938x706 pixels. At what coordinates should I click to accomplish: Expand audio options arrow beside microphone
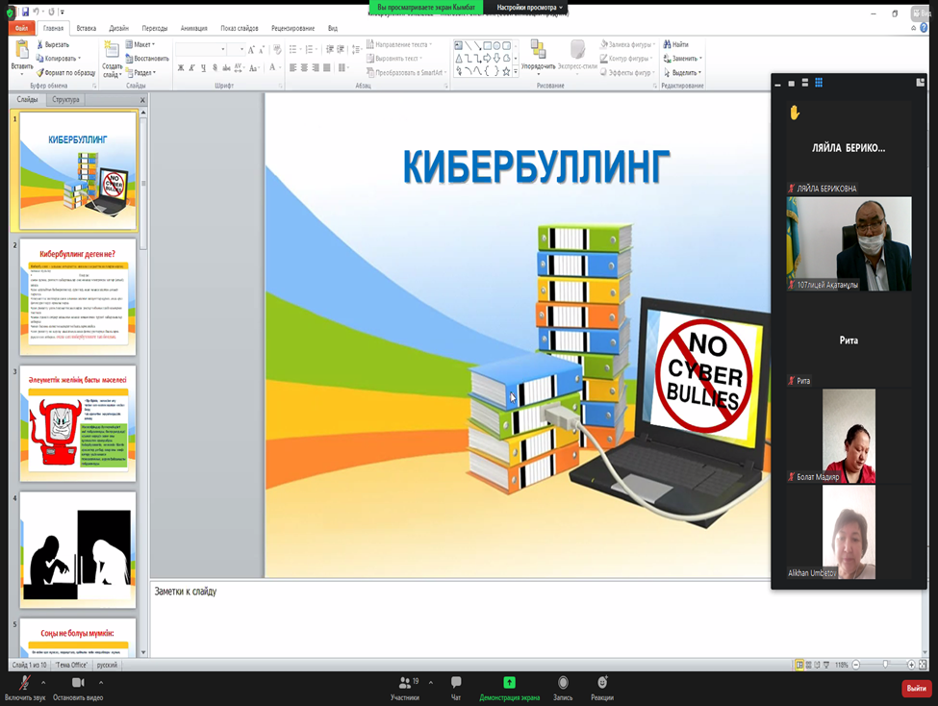pyautogui.click(x=43, y=682)
